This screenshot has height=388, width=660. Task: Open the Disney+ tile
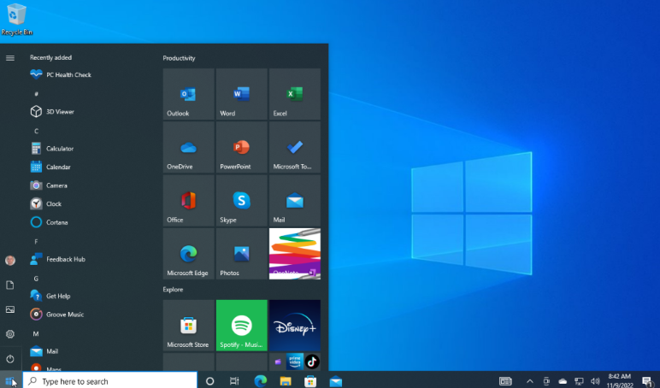point(295,326)
